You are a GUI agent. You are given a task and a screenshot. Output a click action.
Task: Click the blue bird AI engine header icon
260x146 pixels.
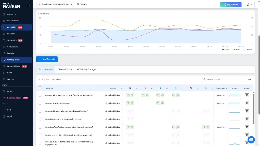(x=206, y=88)
